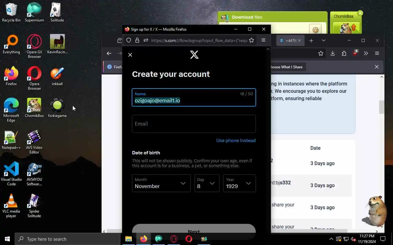Click the taskbar search box
Screen dimensions: 393x245
(68, 239)
